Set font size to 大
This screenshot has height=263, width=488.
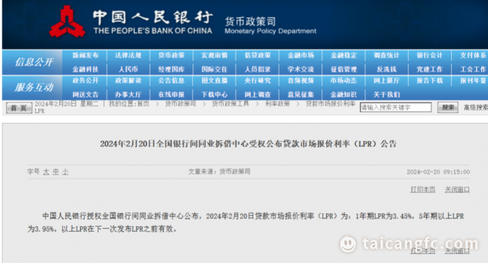pyautogui.click(x=46, y=172)
